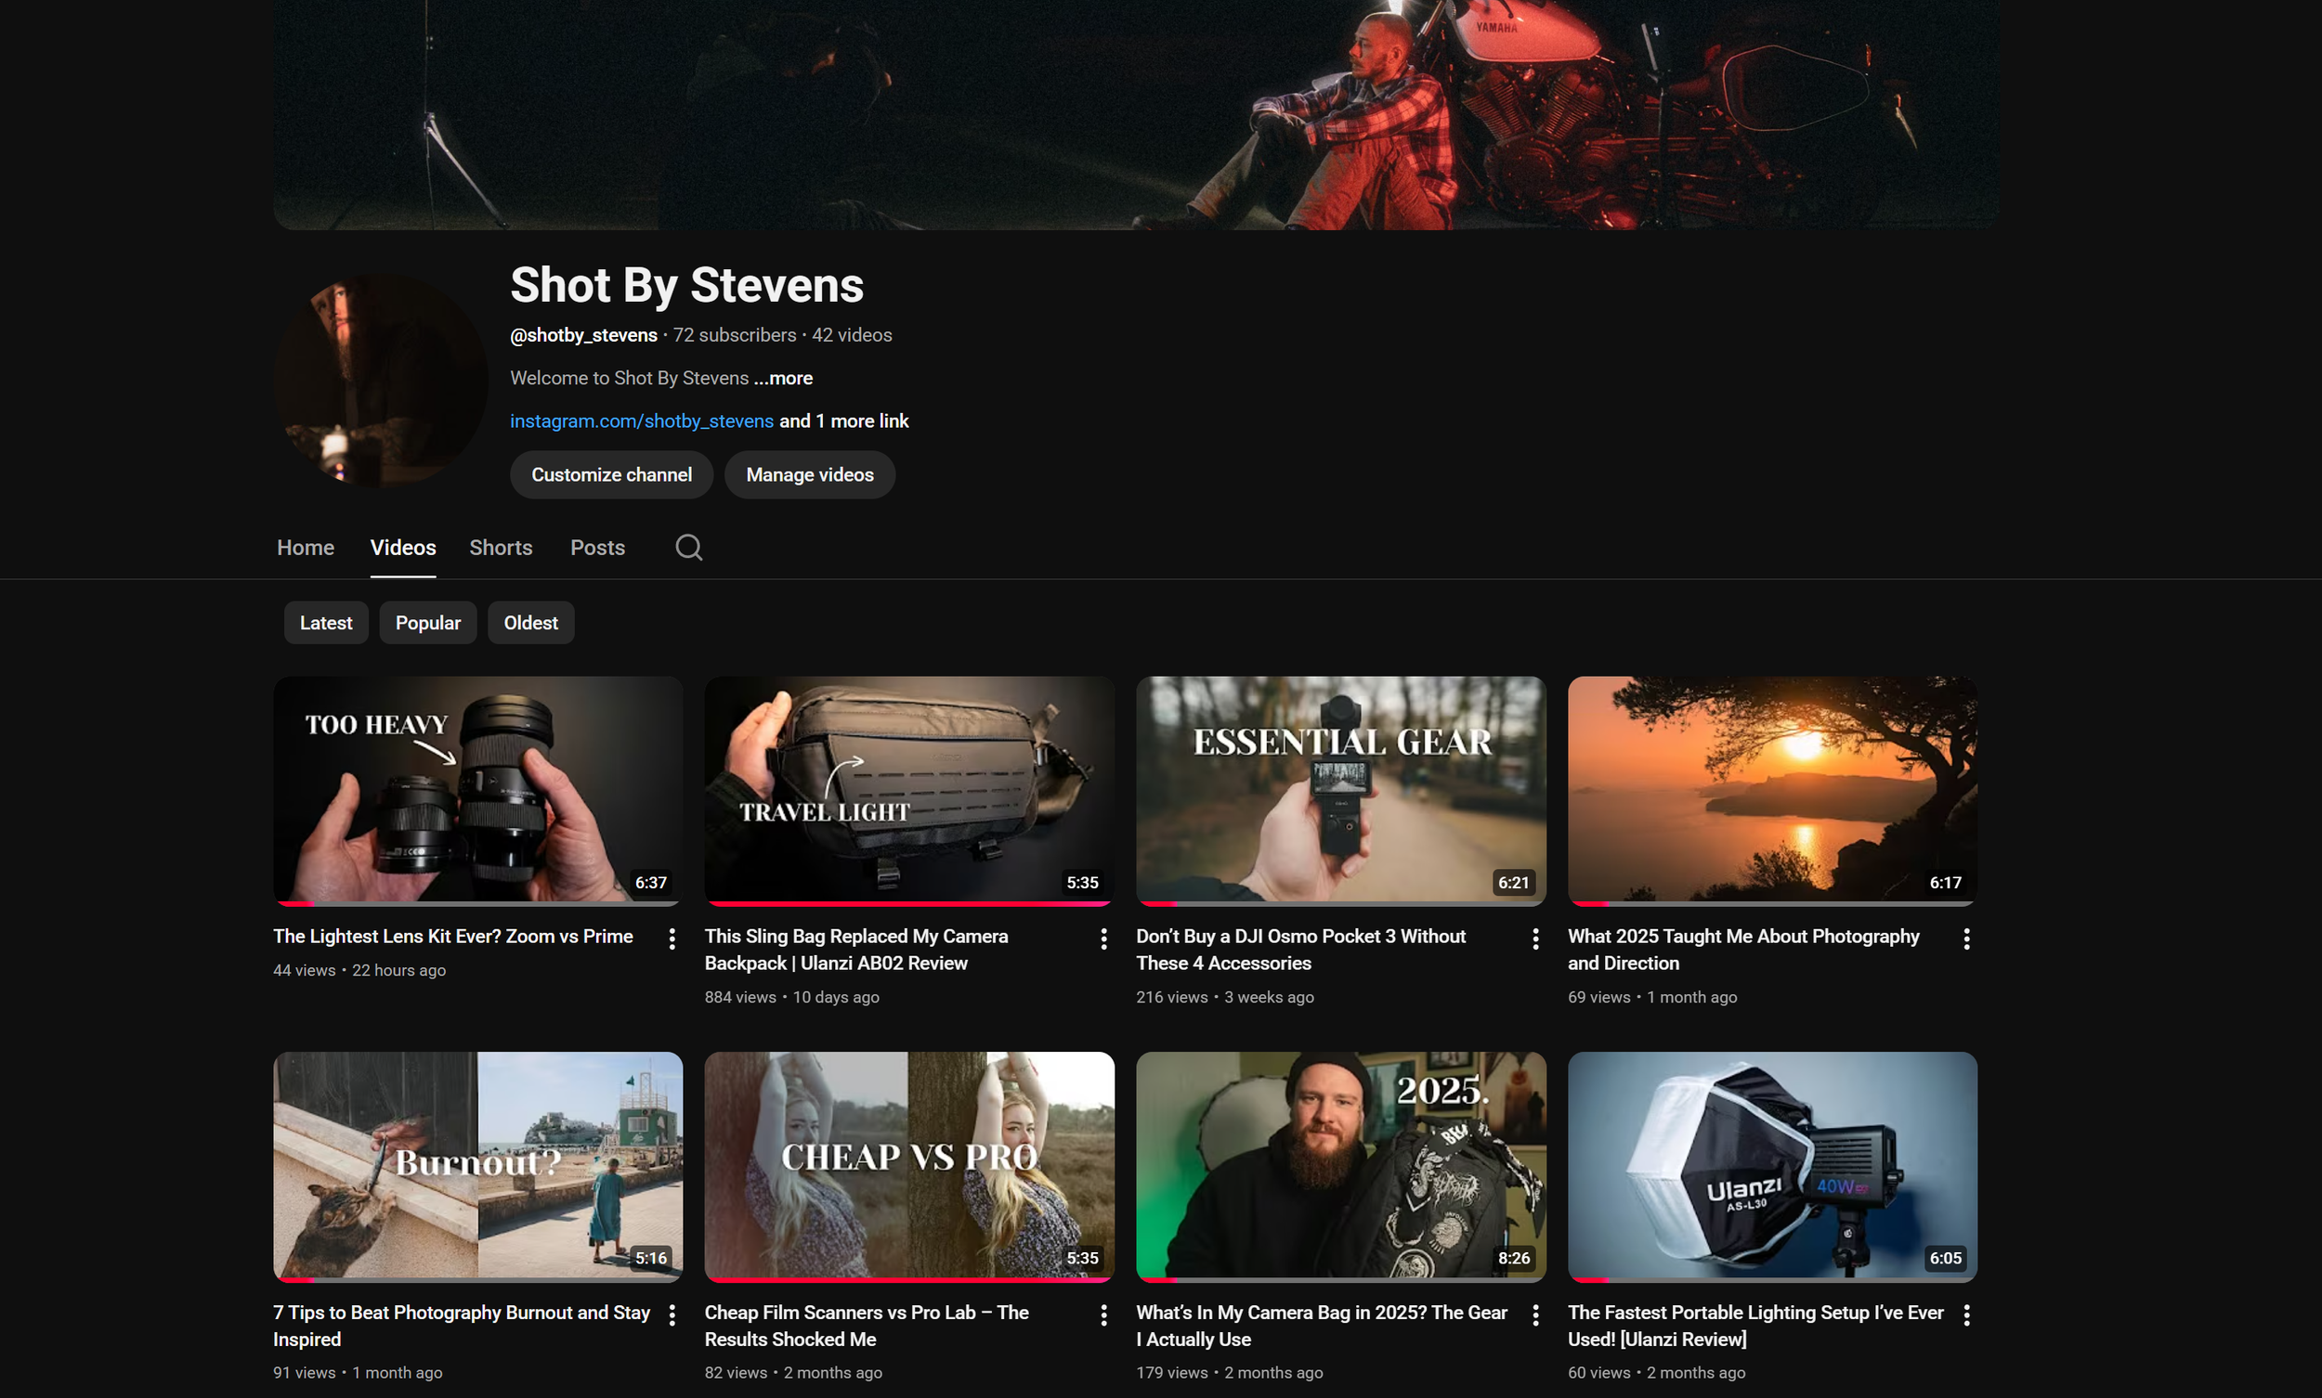2322x1398 pixels.
Task: Select the Oldest sort filter chip
Action: (x=530, y=623)
